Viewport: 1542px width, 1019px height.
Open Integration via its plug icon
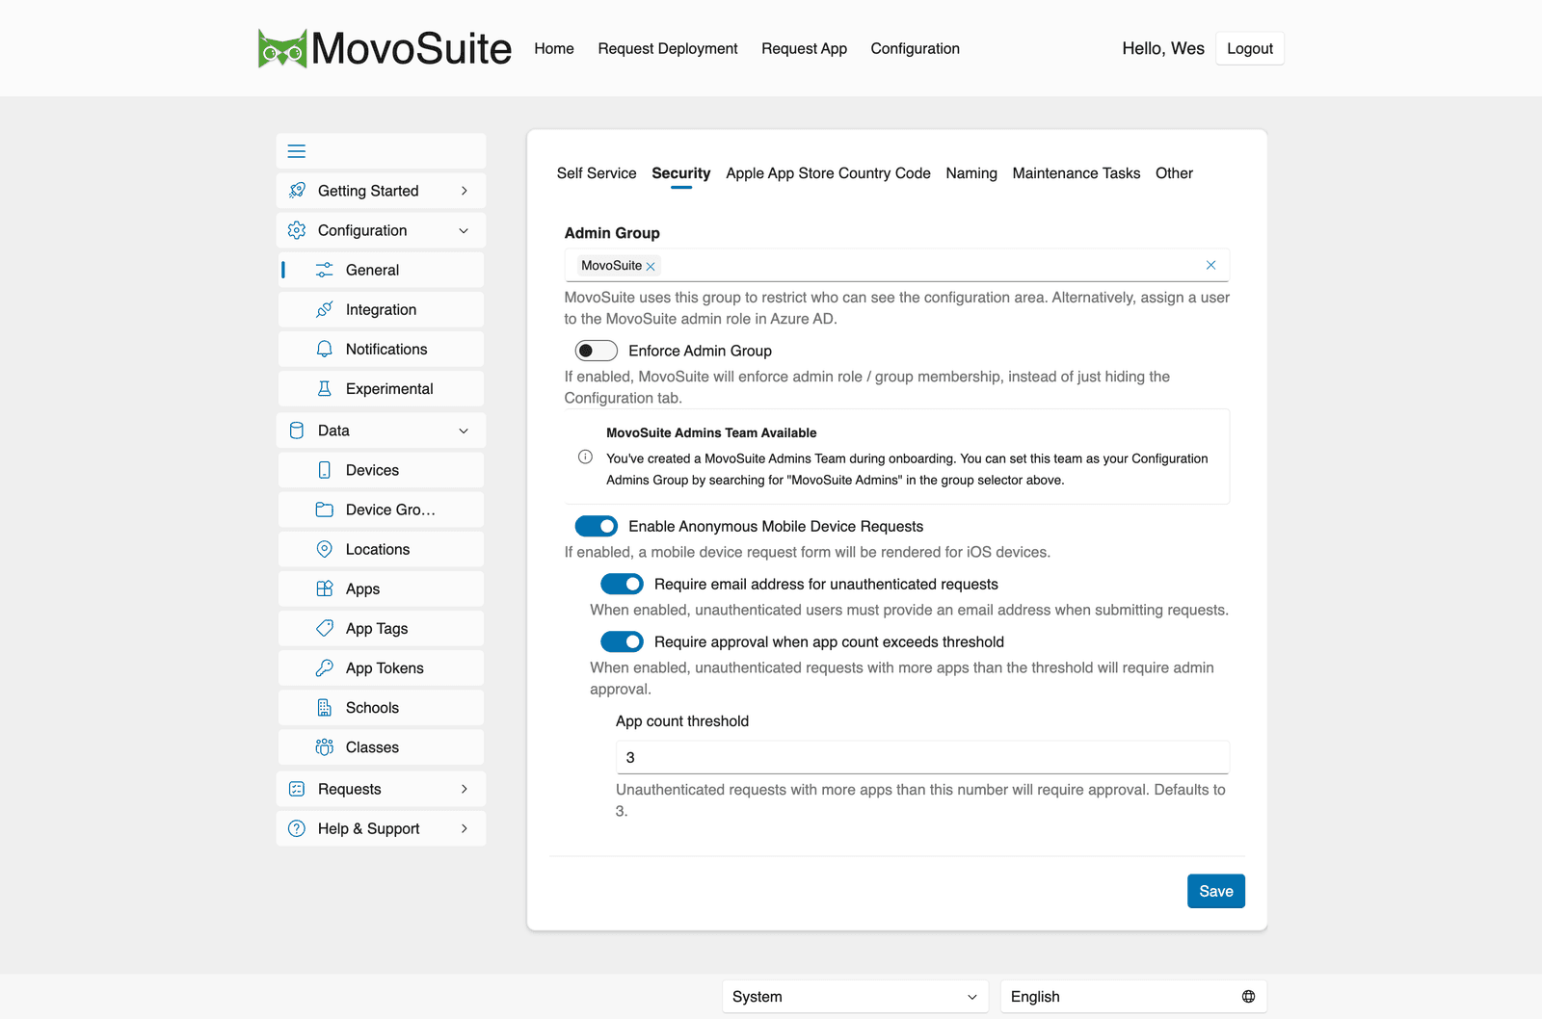click(325, 309)
